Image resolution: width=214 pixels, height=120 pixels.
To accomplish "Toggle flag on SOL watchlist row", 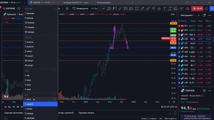I will pos(180,74).
